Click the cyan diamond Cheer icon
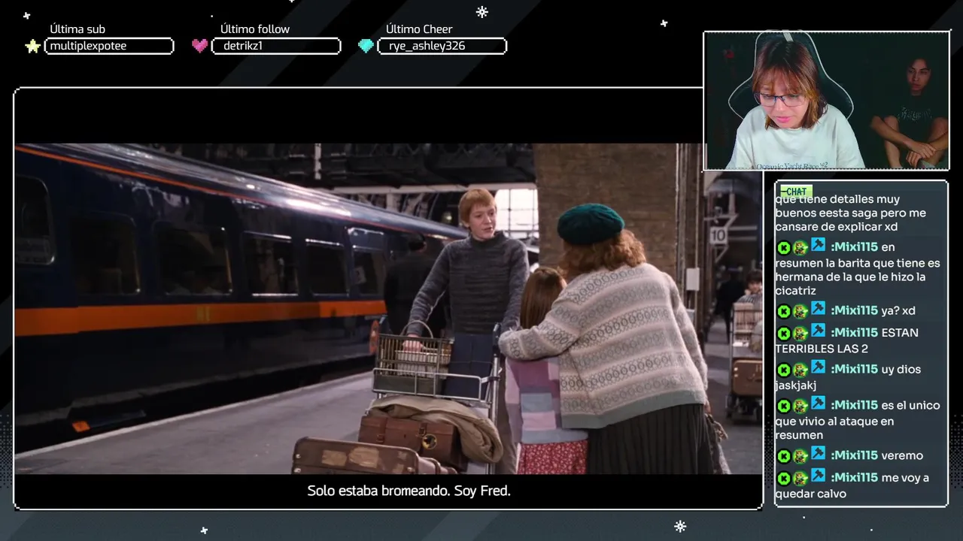Screen dimensions: 963x541 click(x=366, y=46)
